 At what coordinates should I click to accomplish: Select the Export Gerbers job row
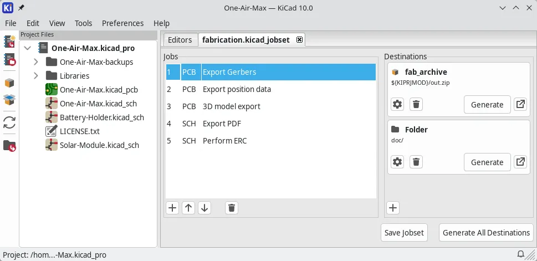pyautogui.click(x=271, y=72)
